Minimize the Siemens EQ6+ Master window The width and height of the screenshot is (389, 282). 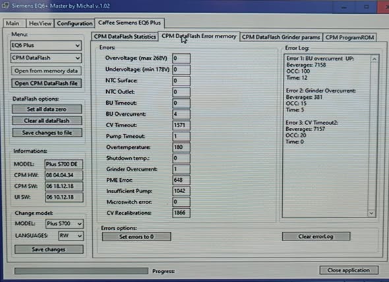click(344, 7)
